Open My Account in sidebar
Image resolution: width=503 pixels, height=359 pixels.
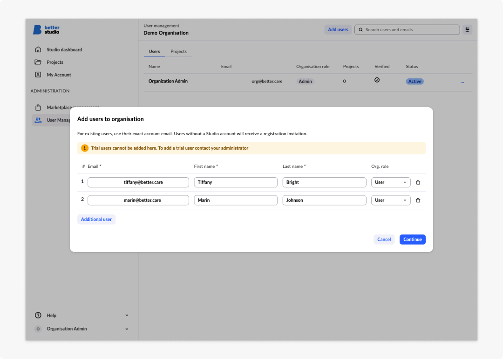(x=59, y=75)
